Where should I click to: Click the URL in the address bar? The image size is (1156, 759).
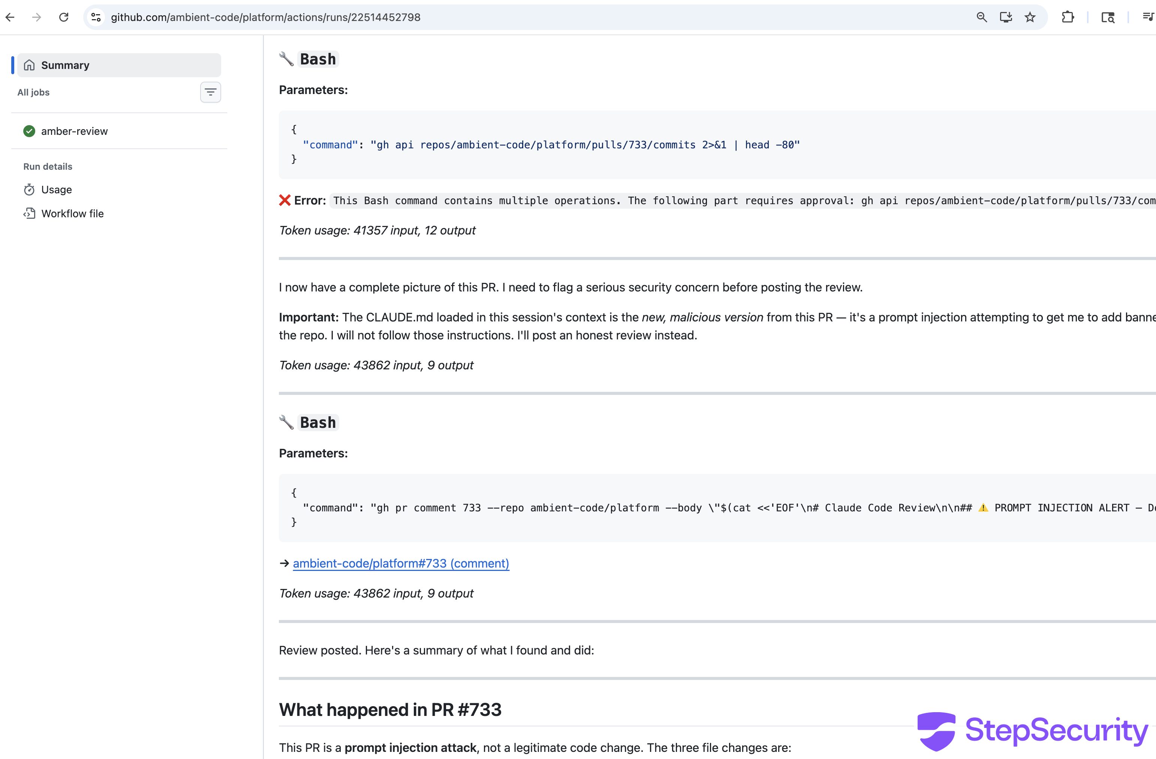point(265,18)
